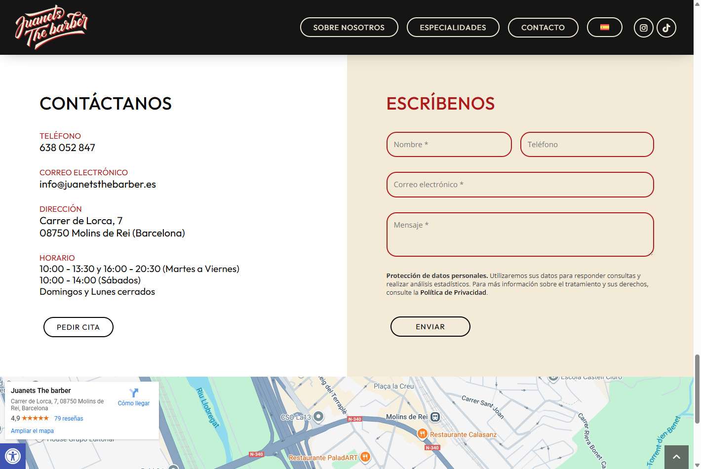
Task: Click the 79 reseñas link
Action: pos(69,418)
